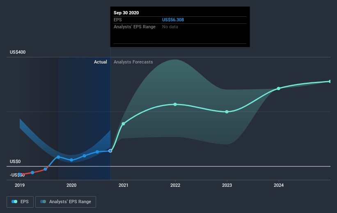
Task: Click the 2023 forecast EPS data point
Action: (x=227, y=112)
